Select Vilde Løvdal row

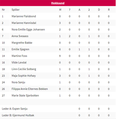coord(58,62)
